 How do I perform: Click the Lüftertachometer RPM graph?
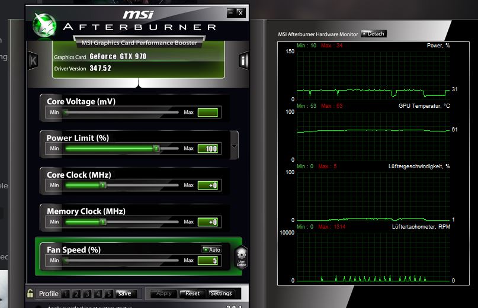pos(373,256)
